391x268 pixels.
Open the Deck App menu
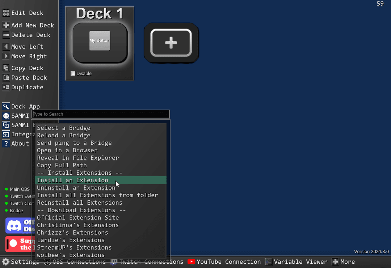(x=21, y=106)
